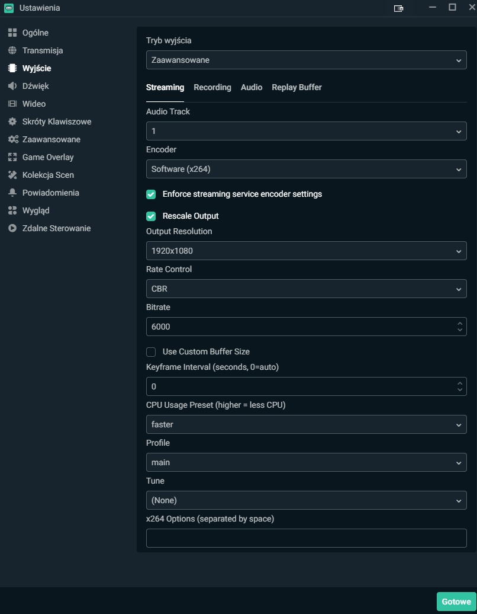Viewport: 477px width, 614px height.
Task: Expand the Rate Control dropdown
Action: (x=306, y=289)
